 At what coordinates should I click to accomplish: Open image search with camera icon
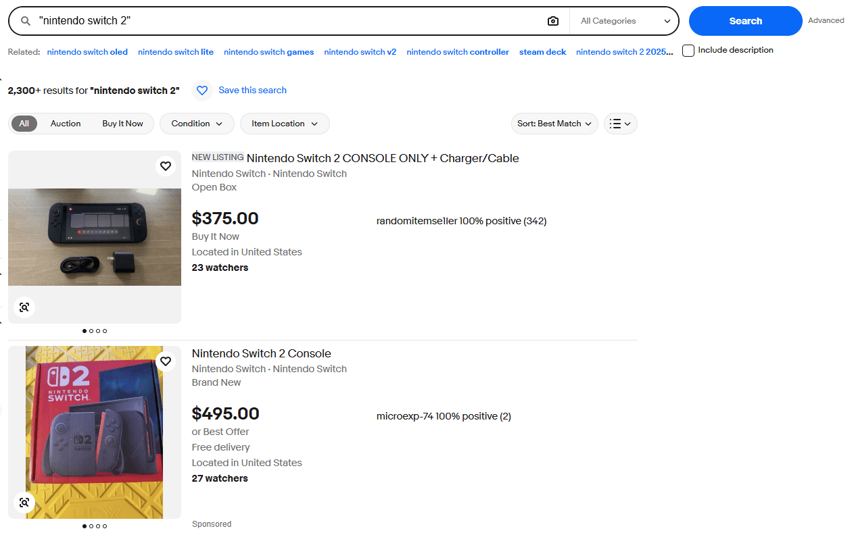(x=553, y=21)
